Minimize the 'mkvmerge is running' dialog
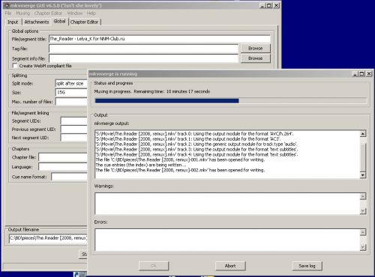375x277 pixels. point(355,73)
